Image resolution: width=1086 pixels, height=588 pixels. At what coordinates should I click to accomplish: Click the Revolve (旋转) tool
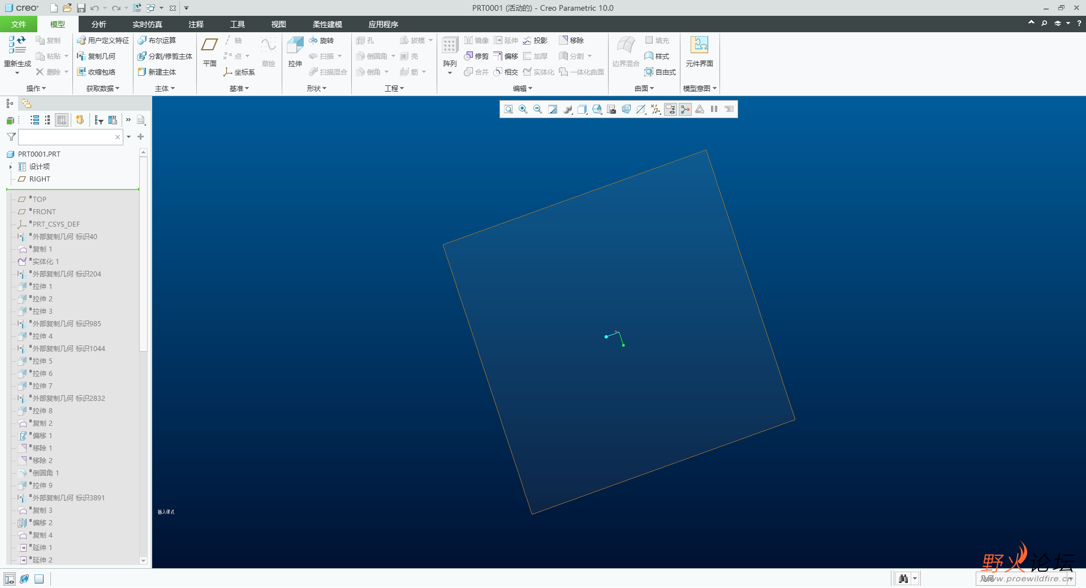[x=321, y=41]
